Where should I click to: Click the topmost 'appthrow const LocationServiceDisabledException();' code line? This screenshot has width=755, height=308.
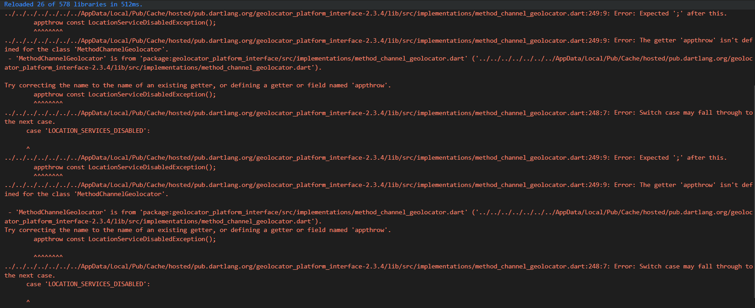125,22
